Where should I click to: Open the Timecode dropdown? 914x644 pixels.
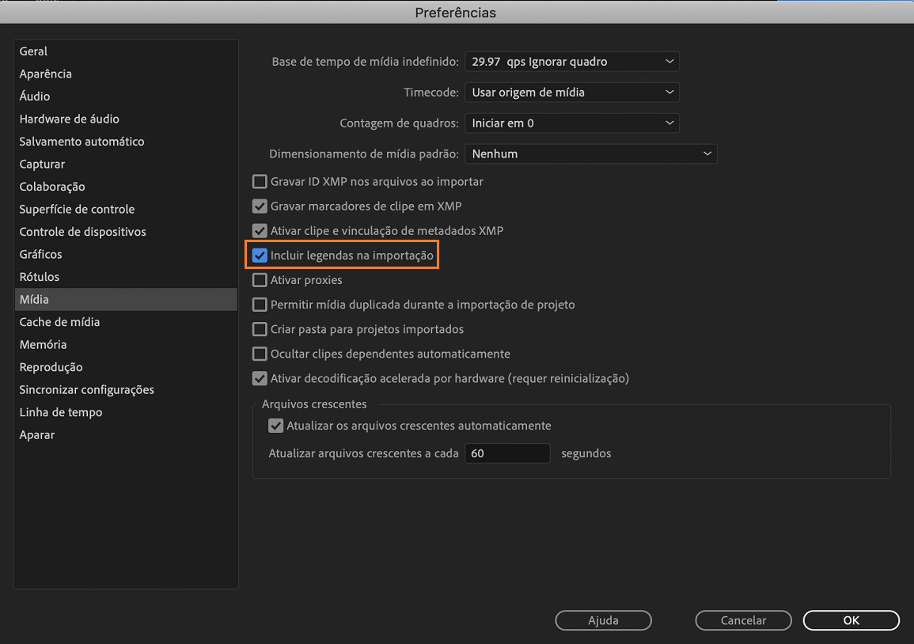pos(571,92)
